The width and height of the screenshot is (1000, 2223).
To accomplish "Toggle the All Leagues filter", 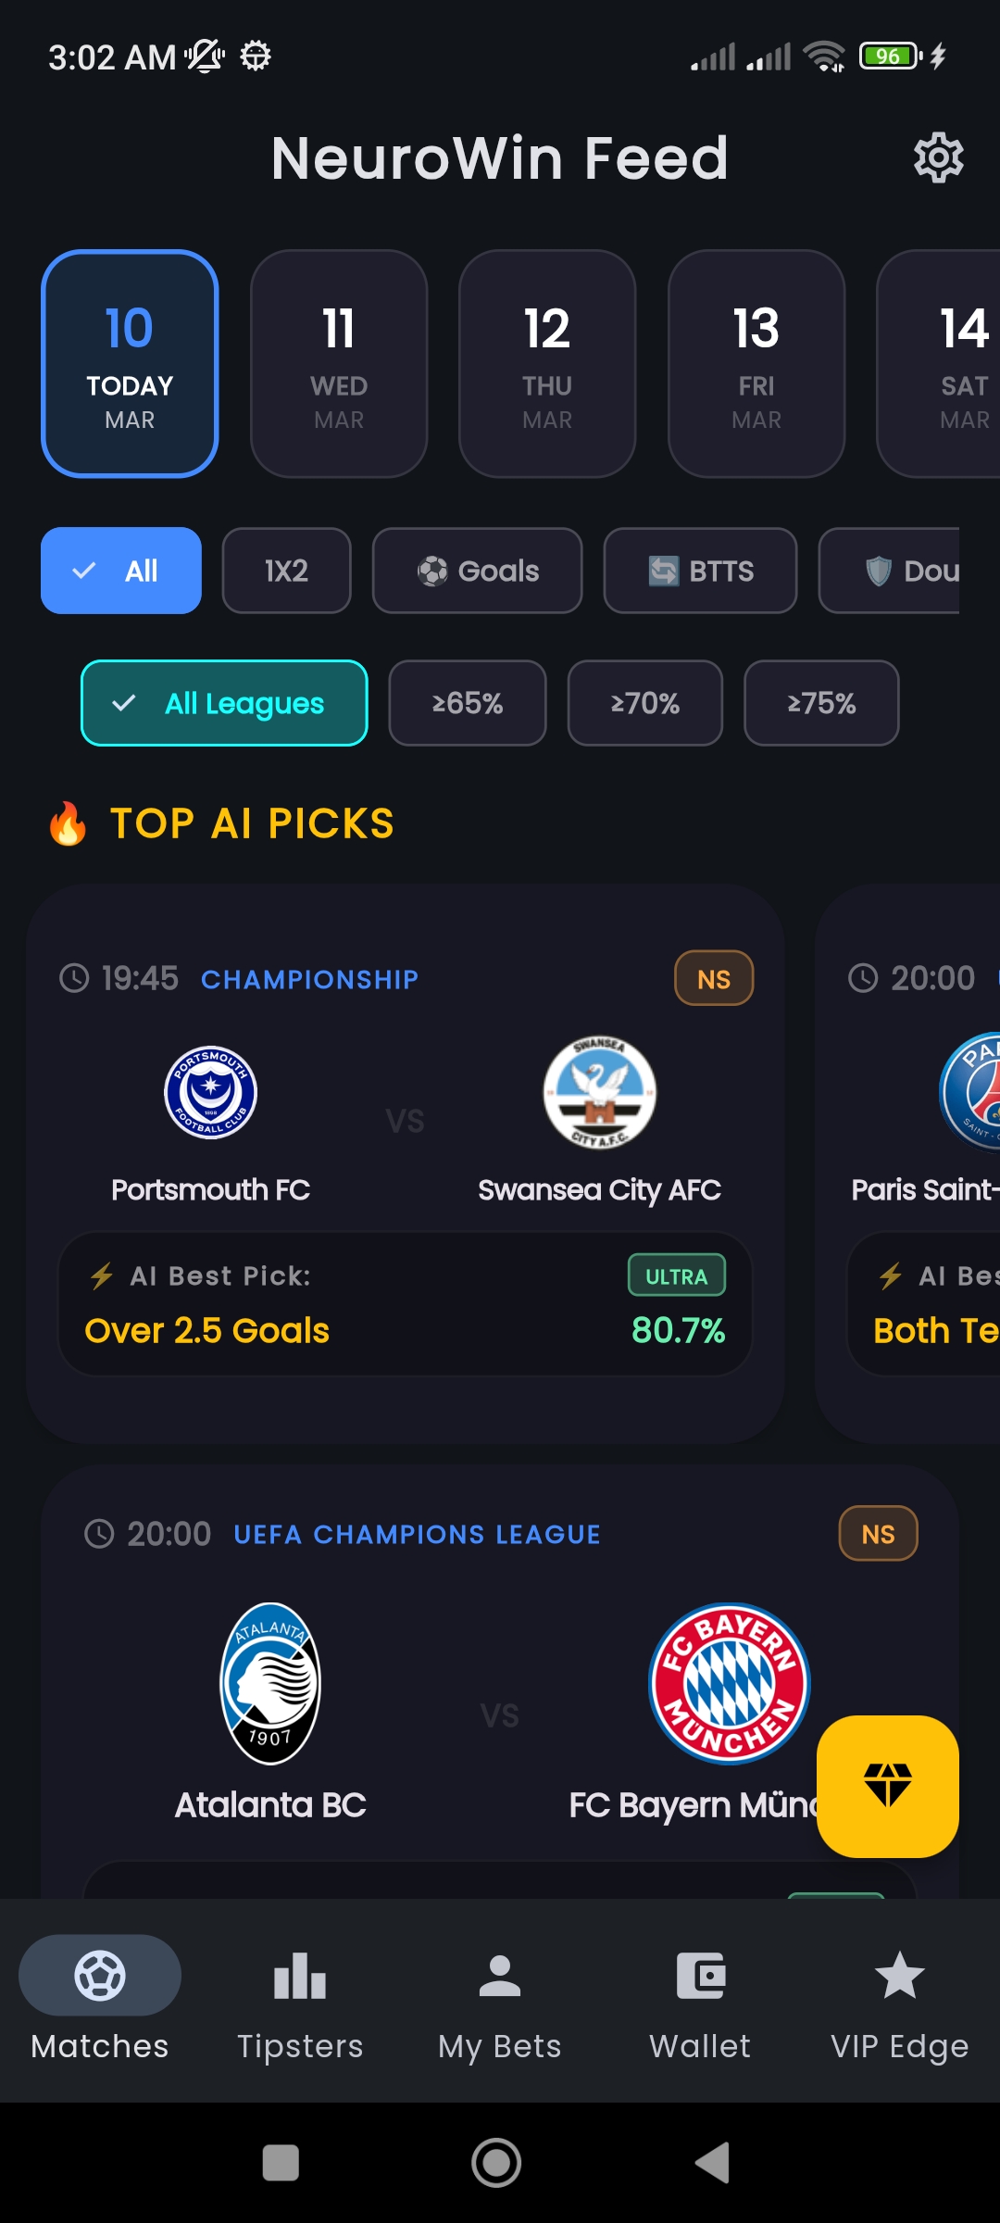I will pyautogui.click(x=223, y=703).
